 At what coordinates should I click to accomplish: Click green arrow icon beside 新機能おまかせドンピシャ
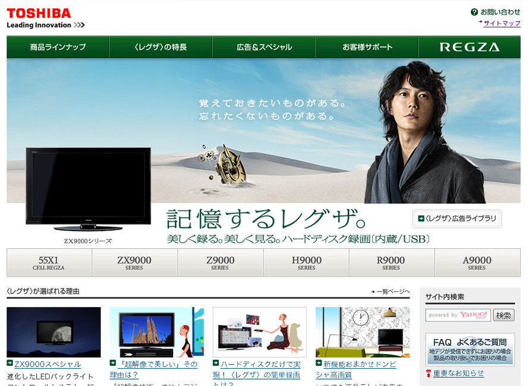pos(319,363)
